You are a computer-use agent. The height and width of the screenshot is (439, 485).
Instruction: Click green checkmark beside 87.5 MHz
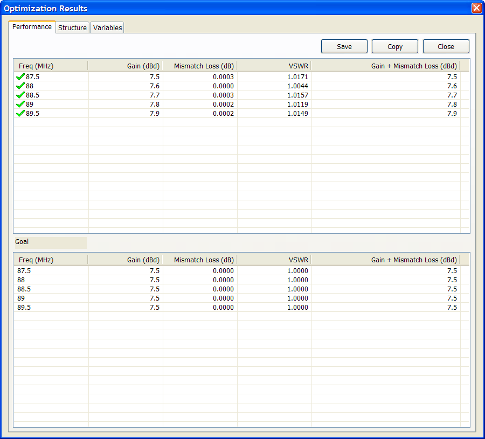tap(20, 76)
